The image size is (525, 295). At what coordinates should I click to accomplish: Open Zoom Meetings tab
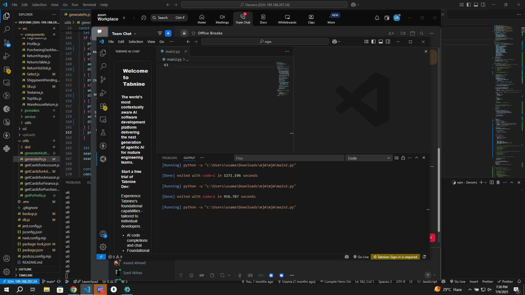[222, 19]
